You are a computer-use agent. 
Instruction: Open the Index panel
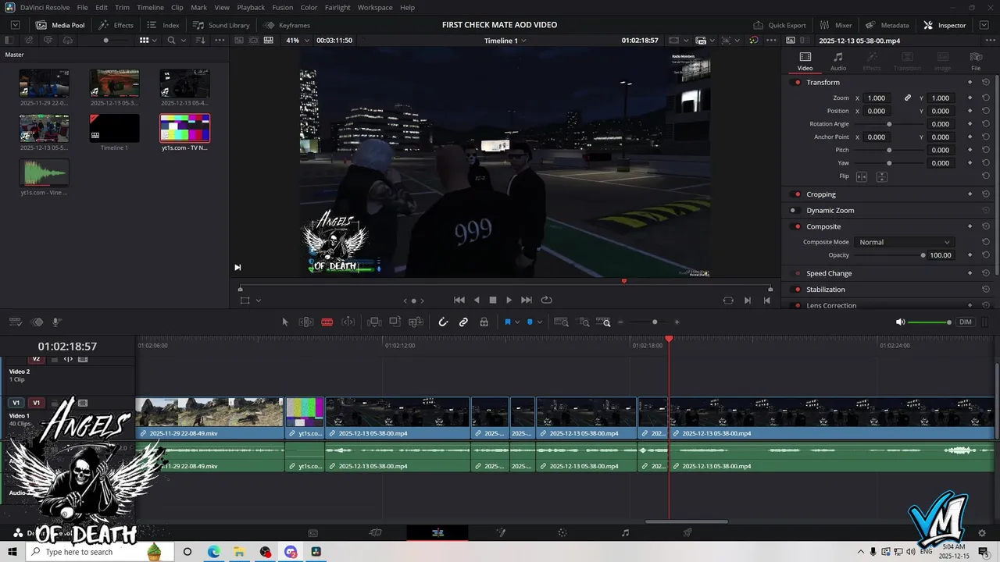tap(163, 25)
